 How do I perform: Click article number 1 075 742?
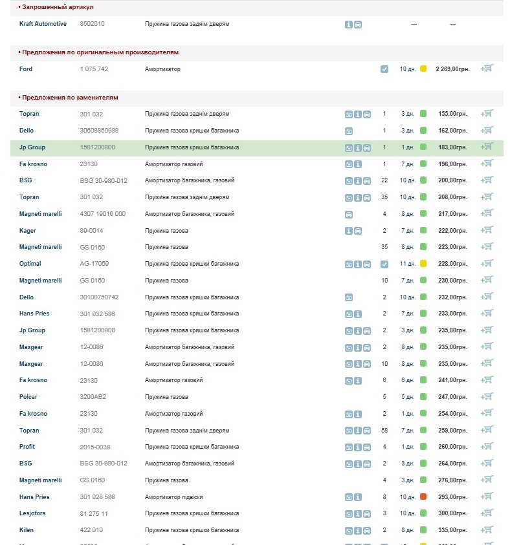coord(94,69)
